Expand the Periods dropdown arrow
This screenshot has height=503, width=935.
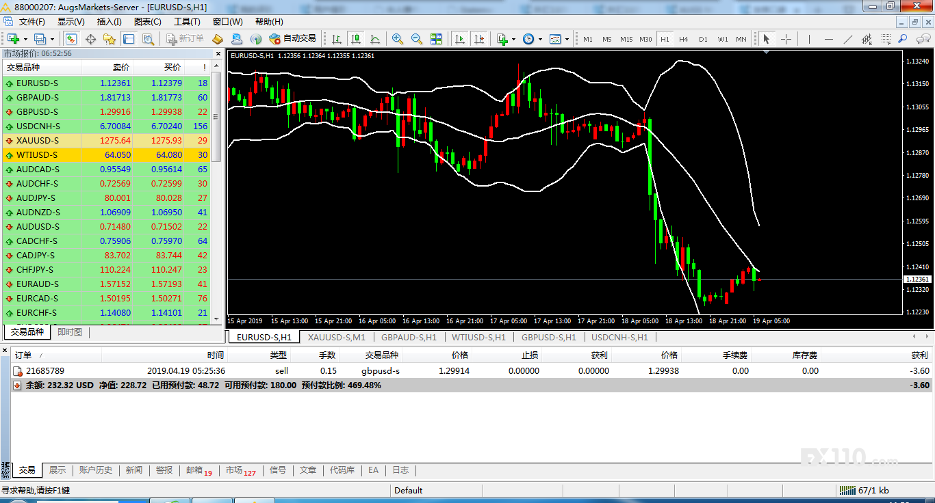click(x=540, y=39)
